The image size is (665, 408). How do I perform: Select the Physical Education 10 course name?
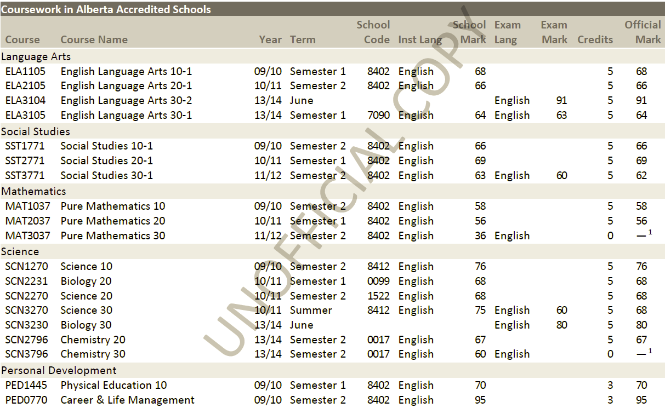pyautogui.click(x=113, y=386)
